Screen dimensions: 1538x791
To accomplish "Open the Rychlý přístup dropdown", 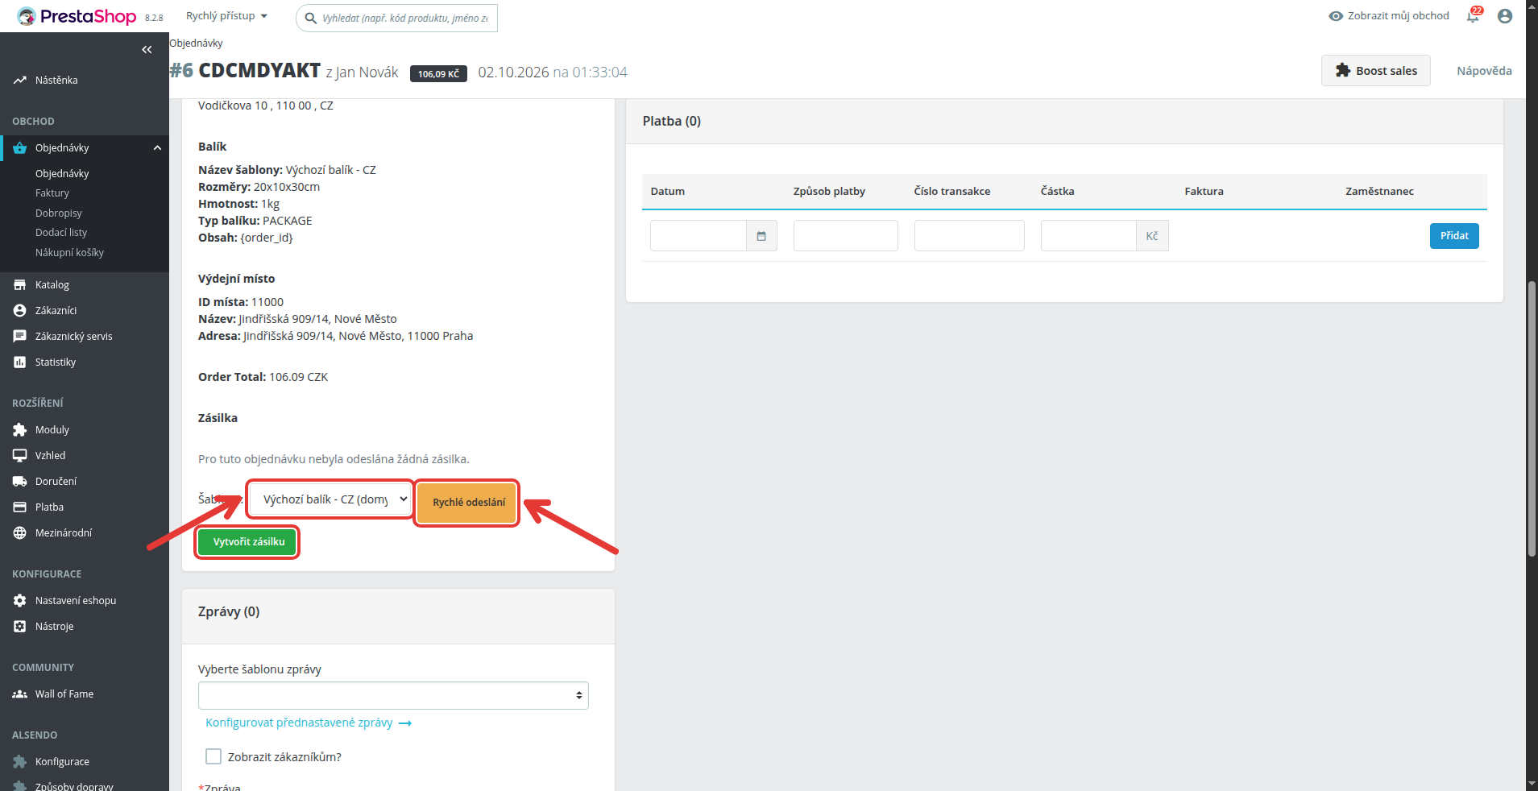I will 226,16.
